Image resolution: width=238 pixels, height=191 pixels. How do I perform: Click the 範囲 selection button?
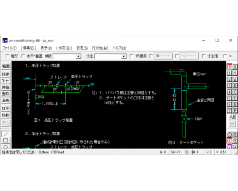(x=6, y=66)
